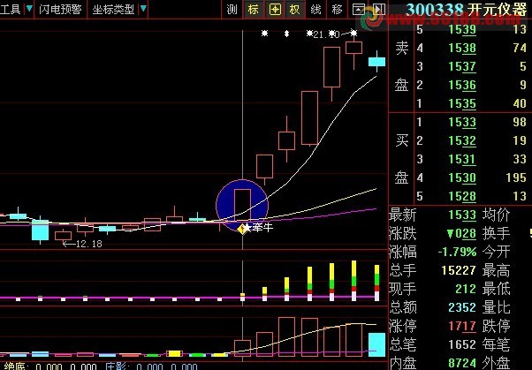Click the skip-to-end icon in toolbar
Image resolution: width=532 pixels, height=370 pixels.
click(378, 10)
